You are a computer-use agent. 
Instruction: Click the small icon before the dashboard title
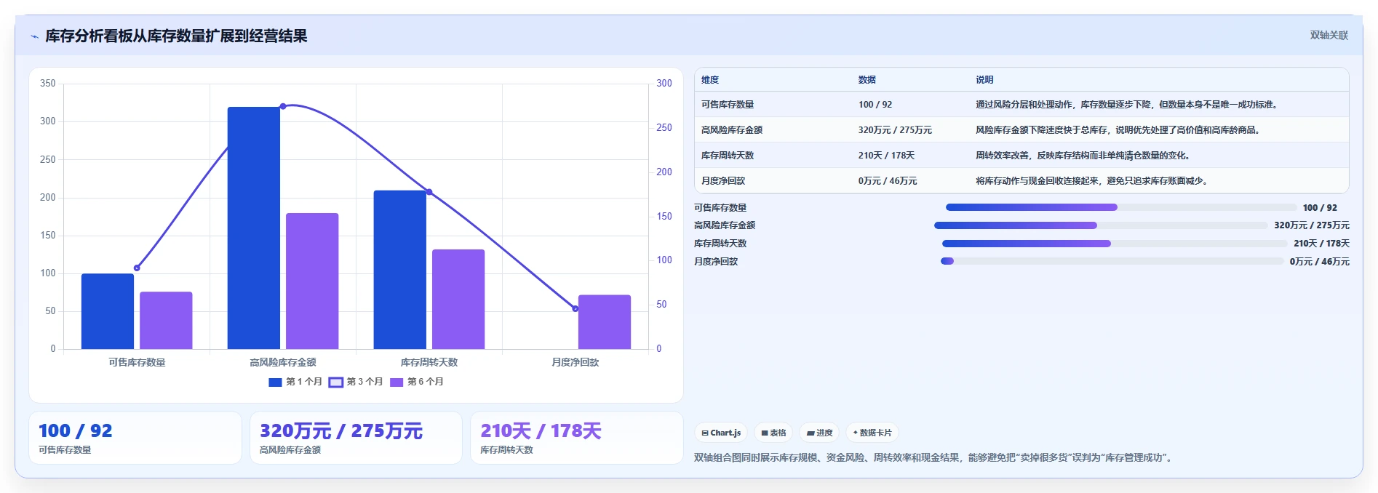pyautogui.click(x=34, y=36)
